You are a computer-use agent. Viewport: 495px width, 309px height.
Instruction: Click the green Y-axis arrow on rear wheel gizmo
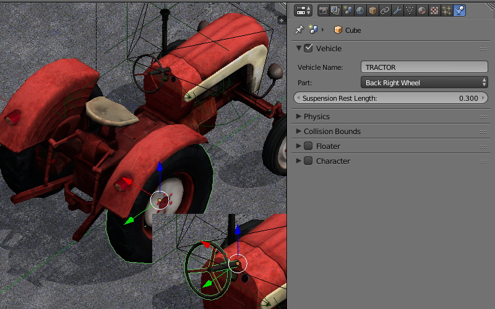tap(129, 221)
